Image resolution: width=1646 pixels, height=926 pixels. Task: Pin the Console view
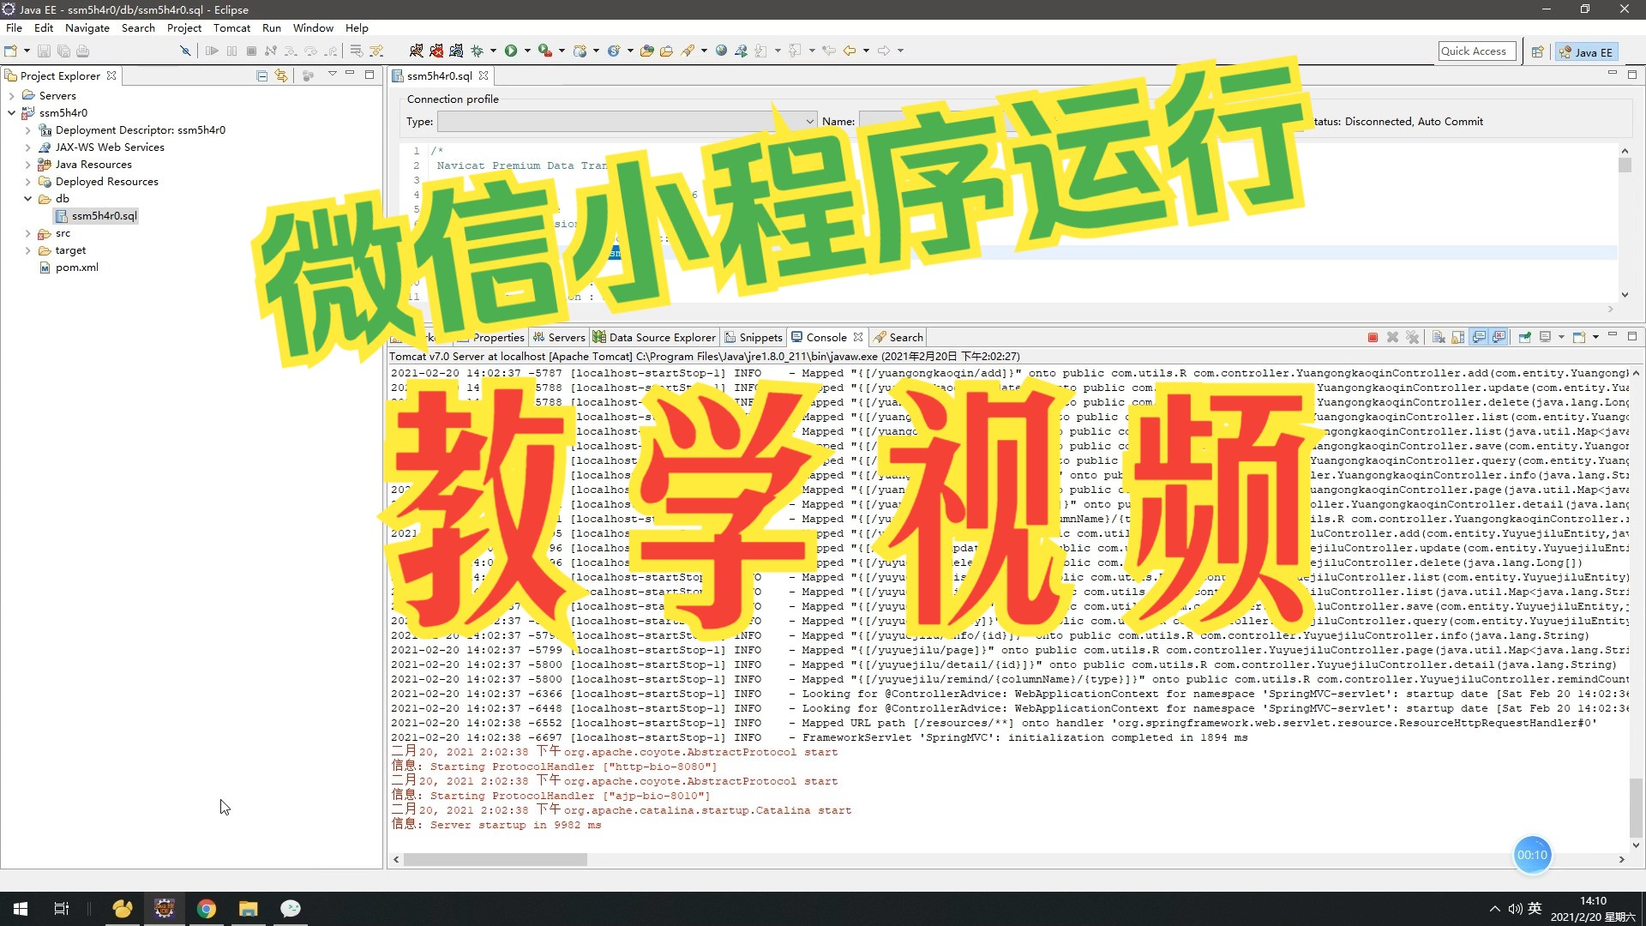pos(1524,337)
